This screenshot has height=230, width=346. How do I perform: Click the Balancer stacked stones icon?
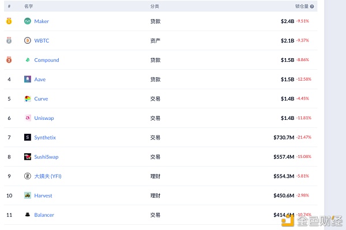click(28, 214)
